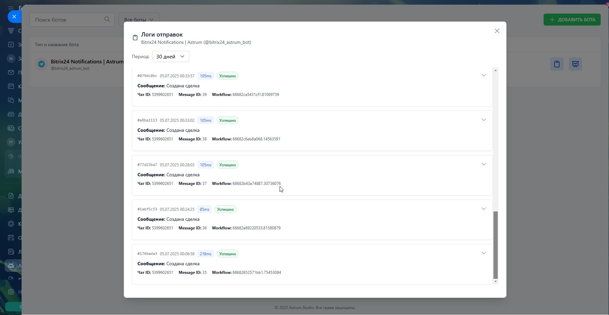Click workflow ID 68682652571bb1.75453084
Viewport: 609px width, 315px height.
tap(257, 273)
